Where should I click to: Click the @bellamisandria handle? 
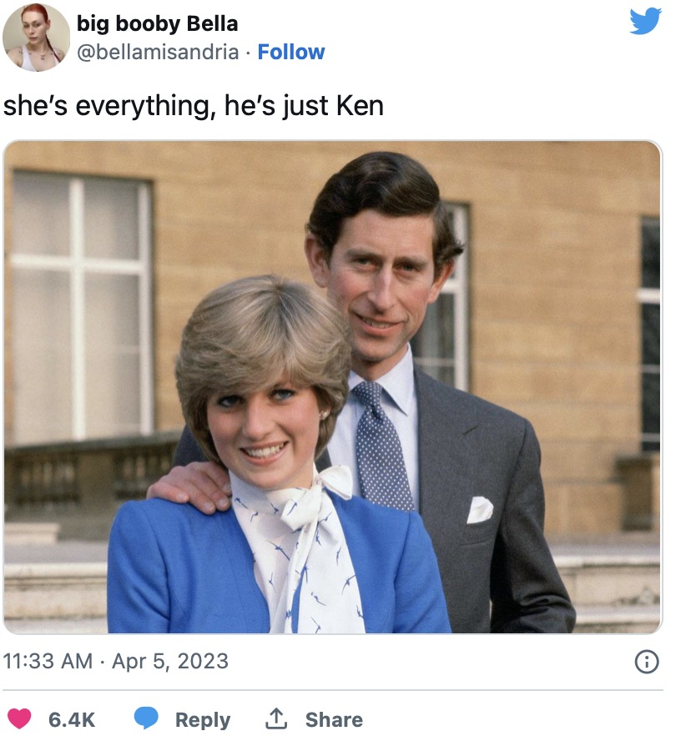coord(158,52)
